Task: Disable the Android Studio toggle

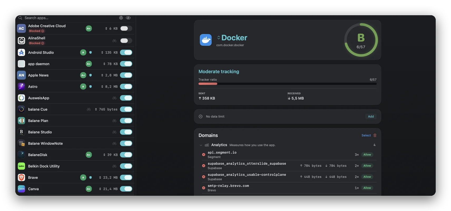Action: (126, 52)
